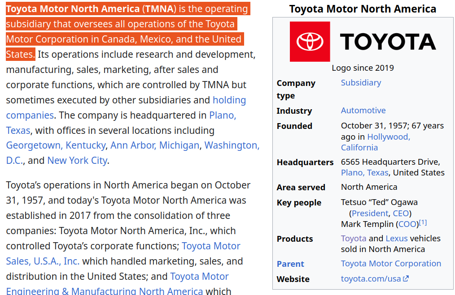Follow the Georgetown, Kentucky link
The image size is (455, 295).
point(56,145)
